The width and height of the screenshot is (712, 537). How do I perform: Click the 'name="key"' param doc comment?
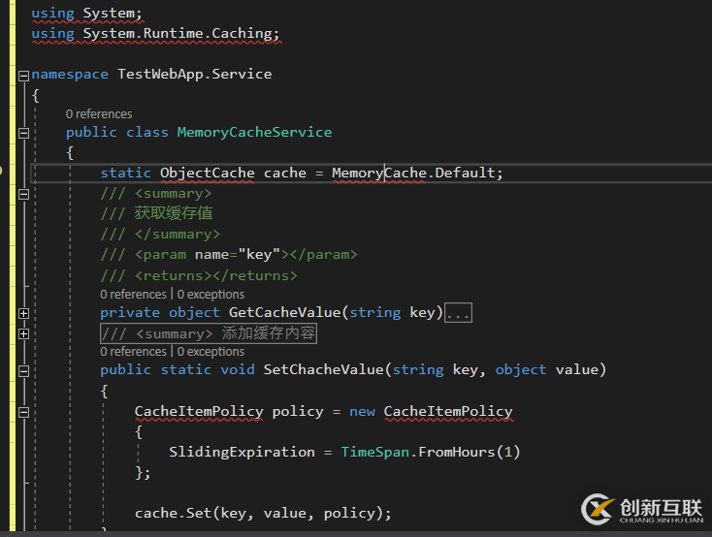click(x=238, y=255)
